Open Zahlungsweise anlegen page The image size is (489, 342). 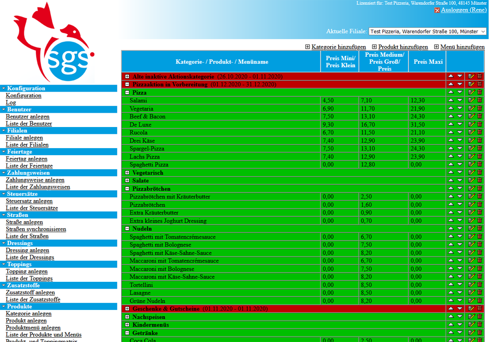click(x=35, y=180)
